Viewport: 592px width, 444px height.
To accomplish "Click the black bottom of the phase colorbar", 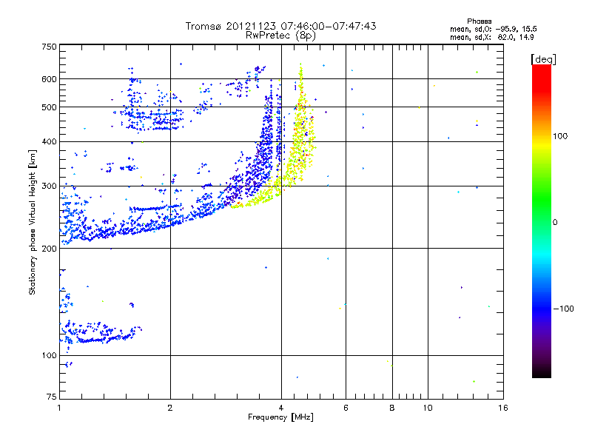I will tap(542, 370).
